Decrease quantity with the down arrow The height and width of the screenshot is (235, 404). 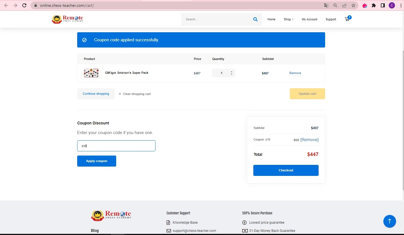pos(232,74)
